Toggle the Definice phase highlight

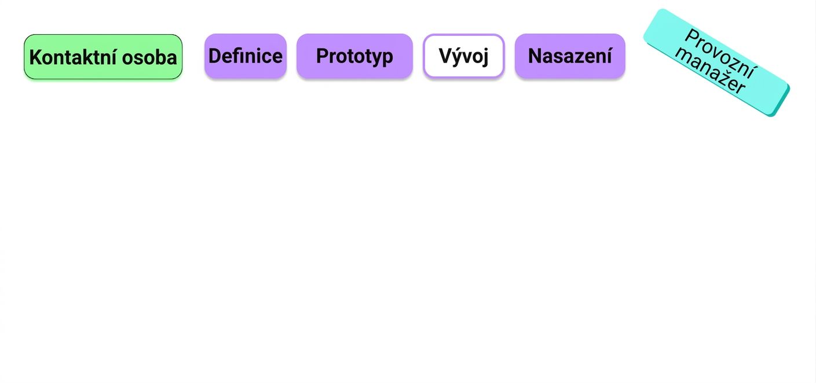point(246,56)
